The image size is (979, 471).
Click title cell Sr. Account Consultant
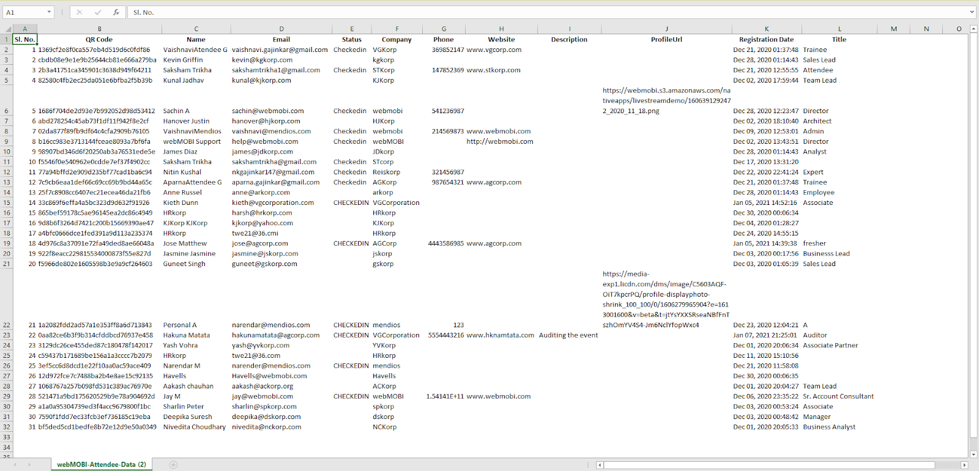click(x=839, y=396)
